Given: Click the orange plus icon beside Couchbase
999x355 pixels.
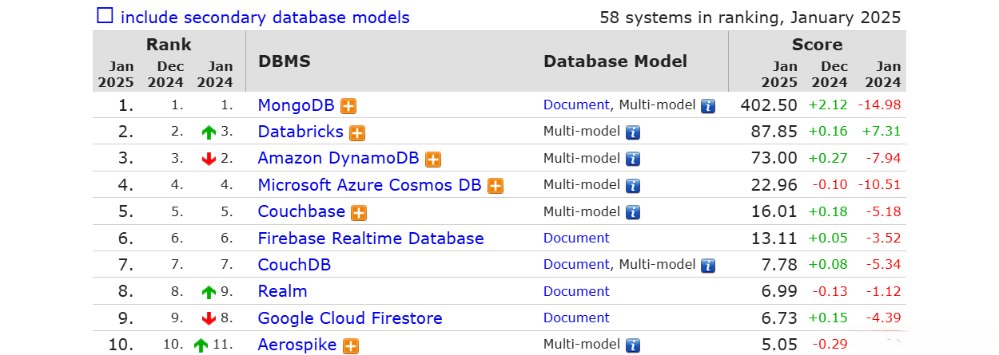Looking at the screenshot, I should (359, 212).
